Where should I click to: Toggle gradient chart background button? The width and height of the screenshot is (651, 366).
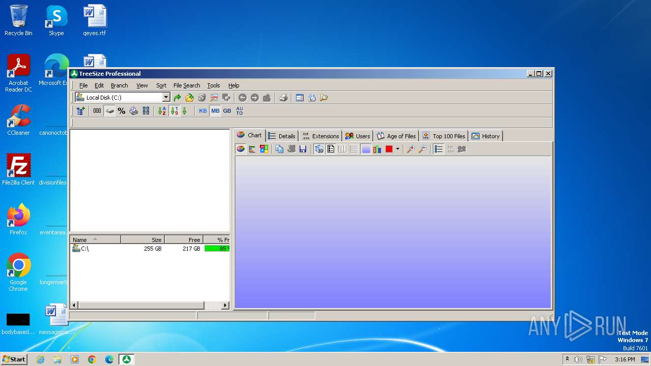[366, 149]
